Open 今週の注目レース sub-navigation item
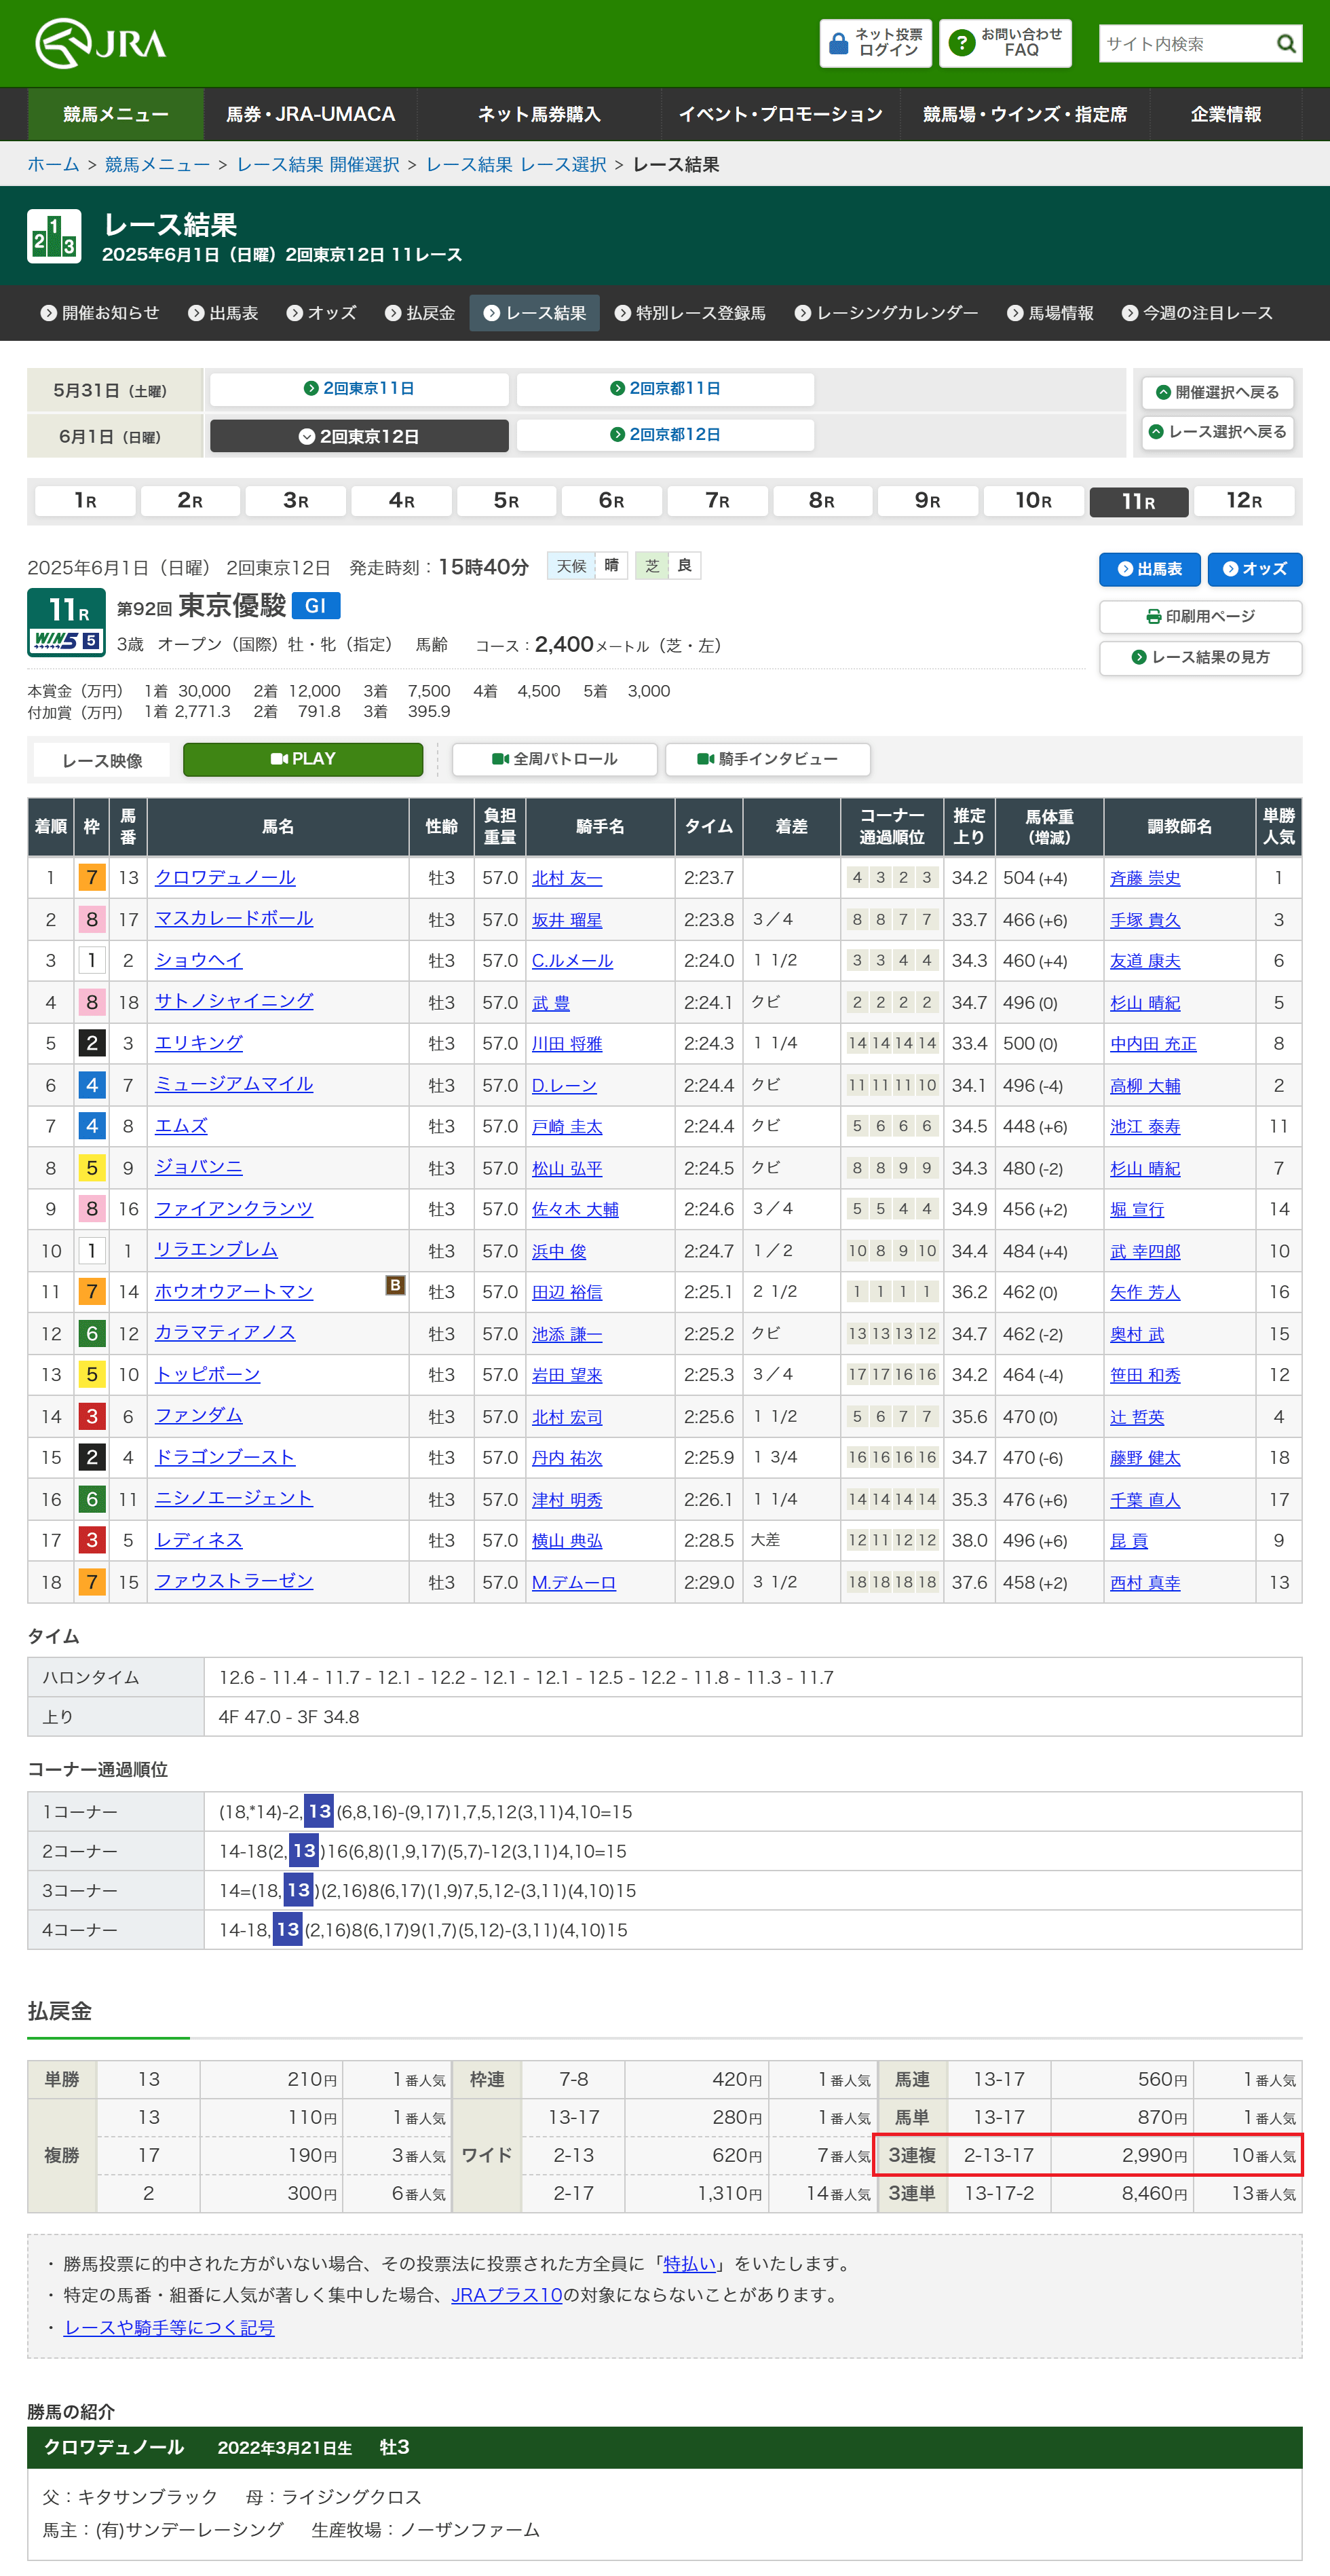The image size is (1330, 2576). click(x=1197, y=313)
